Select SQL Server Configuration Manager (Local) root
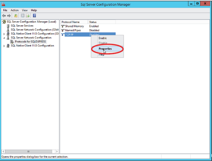212x161 pixels. (31, 22)
